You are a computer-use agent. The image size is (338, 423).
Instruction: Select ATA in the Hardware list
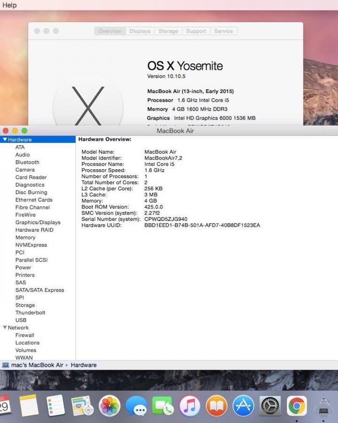[20, 147]
